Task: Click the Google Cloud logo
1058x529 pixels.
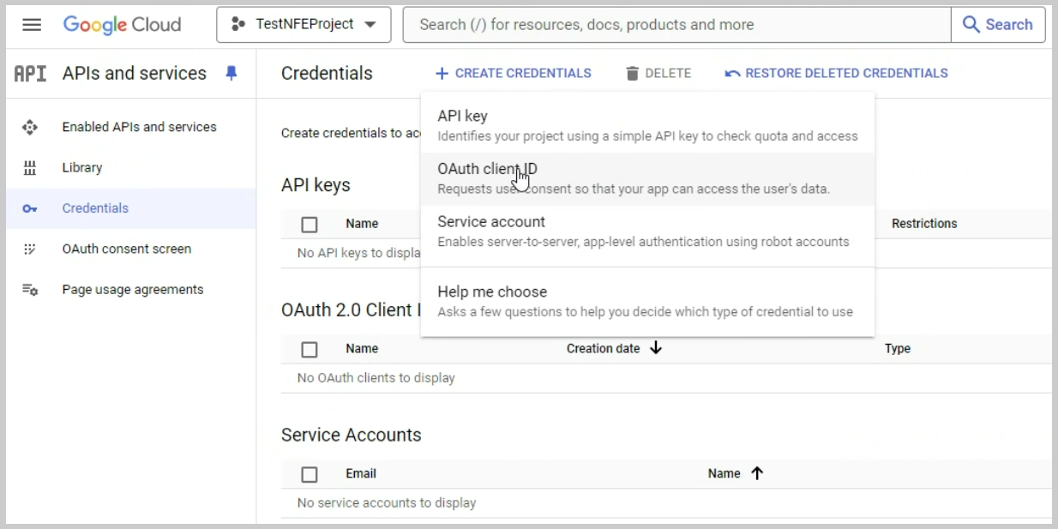Action: coord(122,25)
